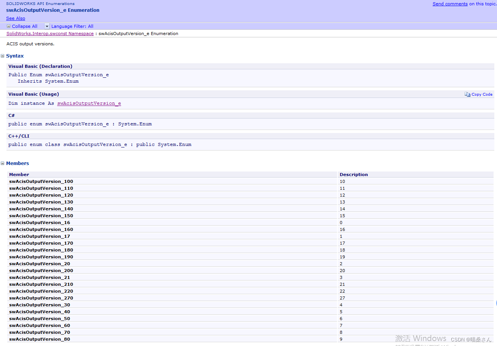Open the See Also link
The height and width of the screenshot is (346, 497).
coord(16,18)
